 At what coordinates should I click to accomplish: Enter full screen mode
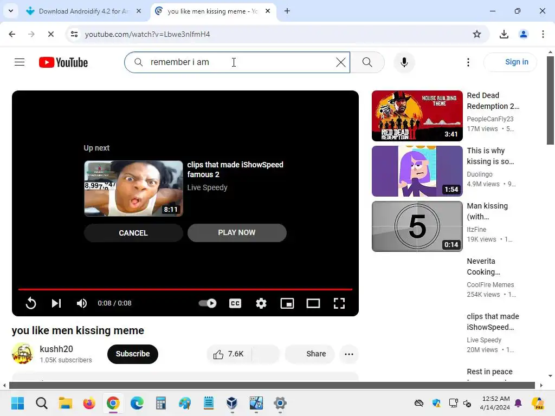tap(339, 303)
